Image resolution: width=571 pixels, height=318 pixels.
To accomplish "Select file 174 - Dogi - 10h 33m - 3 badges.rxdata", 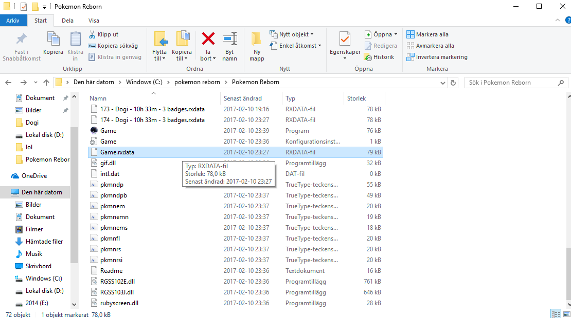I will pyautogui.click(x=236, y=120).
